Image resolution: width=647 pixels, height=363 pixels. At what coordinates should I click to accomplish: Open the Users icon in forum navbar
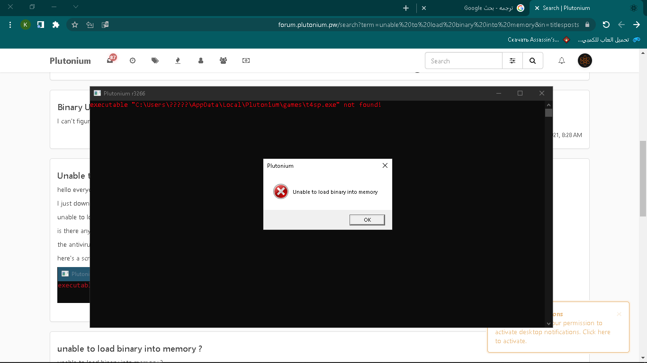tap(201, 60)
